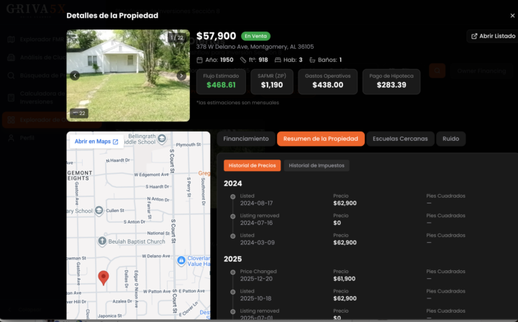Click the search magnifier icon in sidebar
This screenshot has height=322, width=518.
click(x=11, y=75)
